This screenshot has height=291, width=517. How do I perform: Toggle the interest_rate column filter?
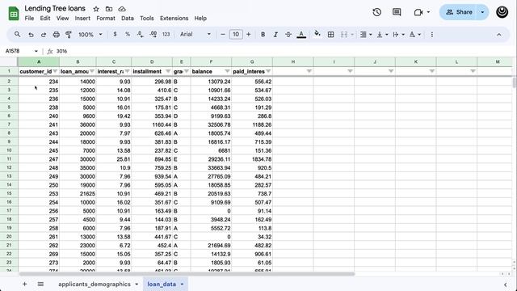128,71
